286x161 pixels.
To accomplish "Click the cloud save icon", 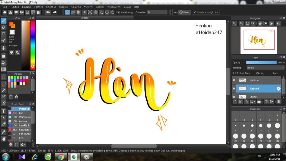I will [5, 12].
